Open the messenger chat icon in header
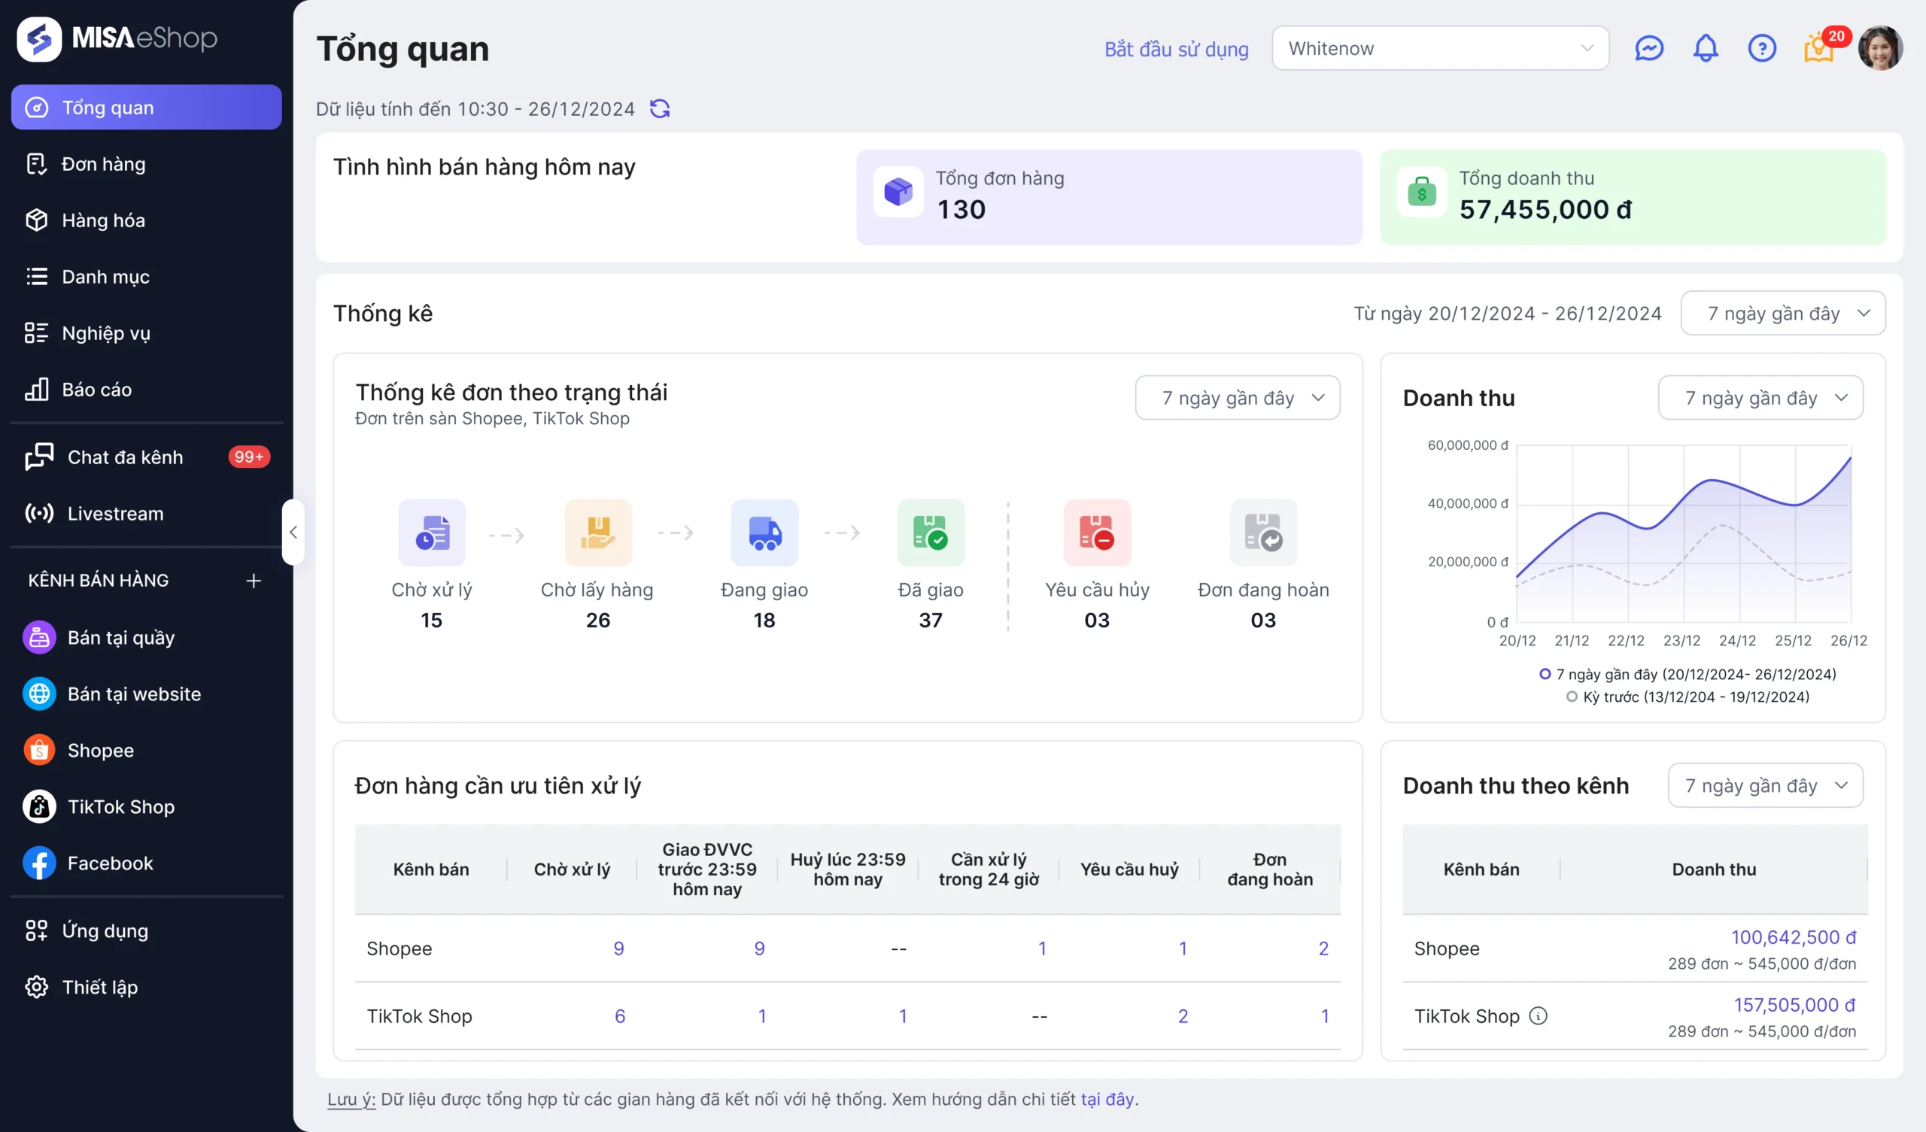Viewport: 1926px width, 1132px height. click(x=1648, y=48)
